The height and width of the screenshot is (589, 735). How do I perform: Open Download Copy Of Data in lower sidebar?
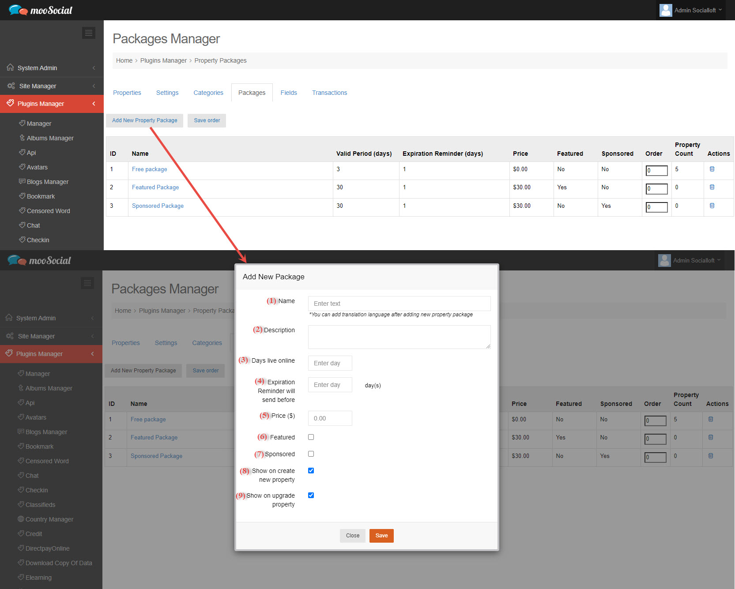coord(59,563)
